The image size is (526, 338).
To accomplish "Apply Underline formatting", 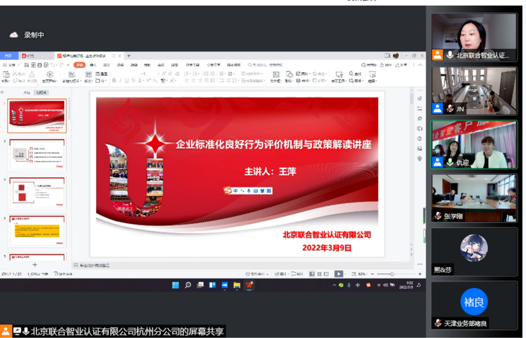I will click(x=127, y=80).
